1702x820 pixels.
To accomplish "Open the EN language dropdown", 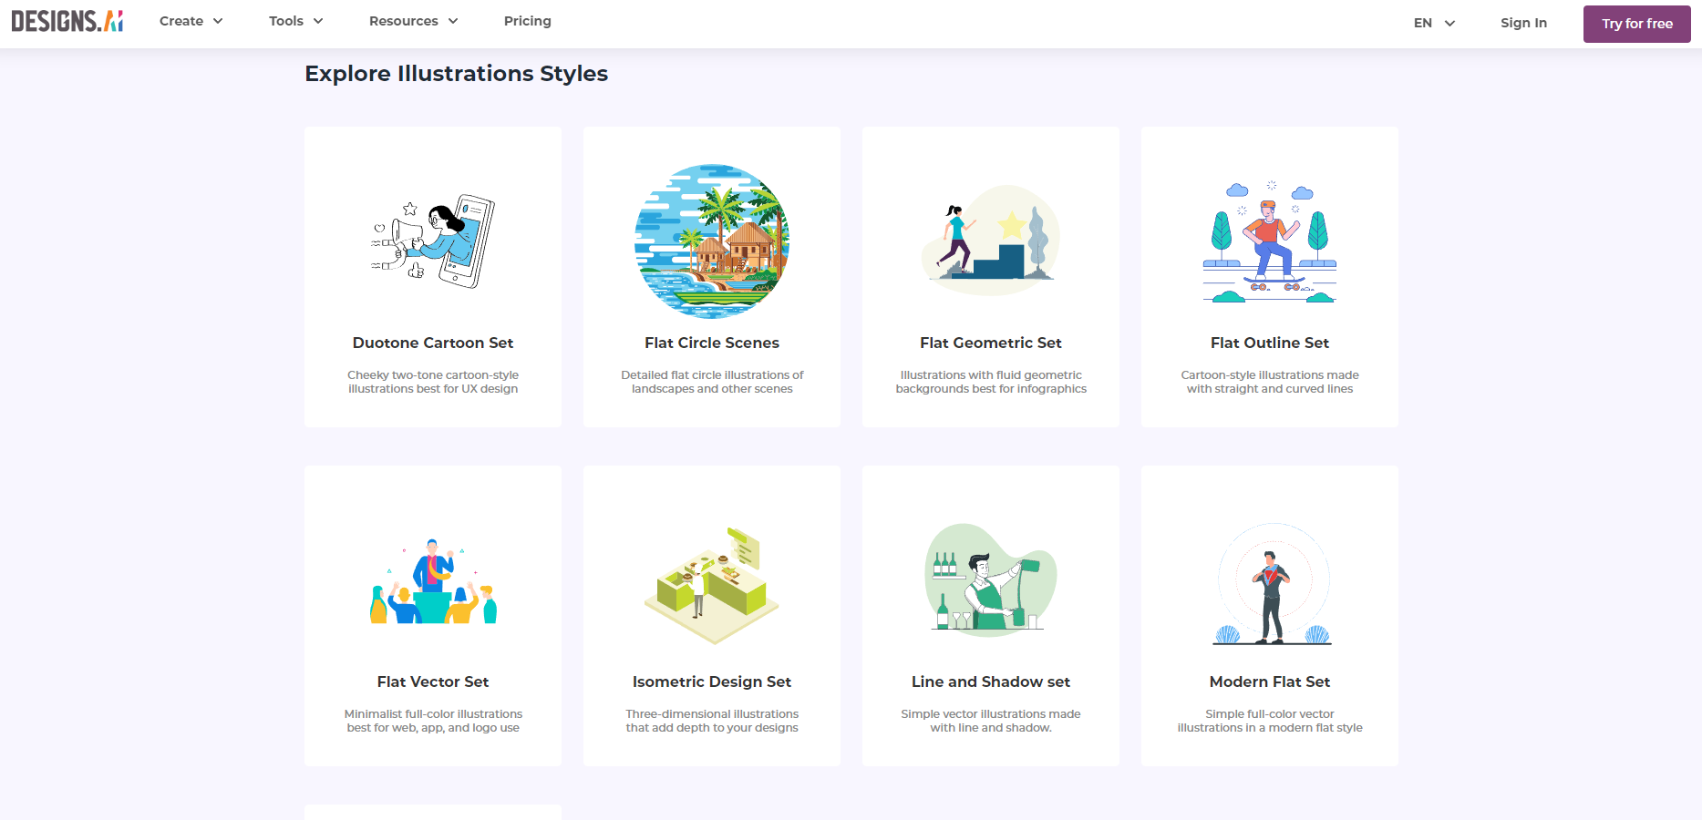I will [x=1432, y=23].
